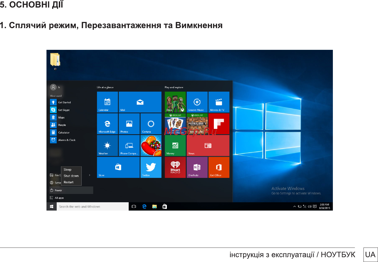The height and width of the screenshot is (262, 378).
Task: Open the Get Office tile
Action: [219, 167]
